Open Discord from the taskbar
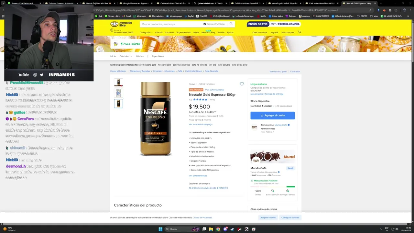This screenshot has width=414, height=233. coord(225,229)
